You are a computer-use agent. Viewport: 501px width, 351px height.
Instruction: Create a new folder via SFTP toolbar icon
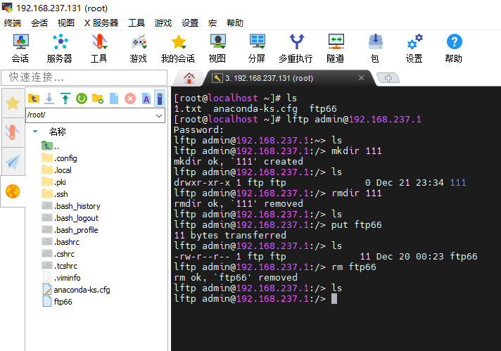pyautogui.click(x=97, y=98)
